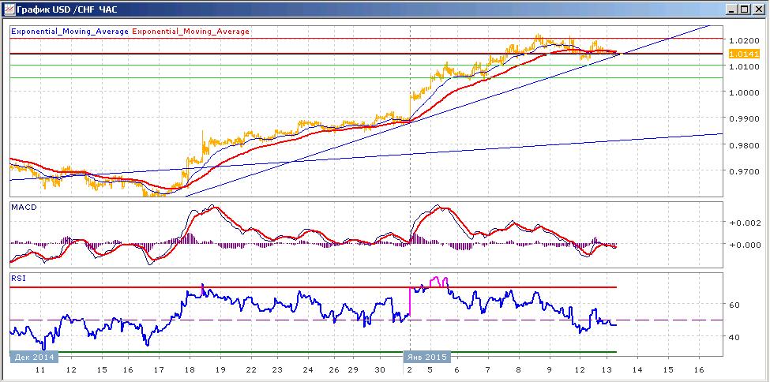
Task: Click the График USD/CHF ЧАС title text
Action: click(68, 9)
